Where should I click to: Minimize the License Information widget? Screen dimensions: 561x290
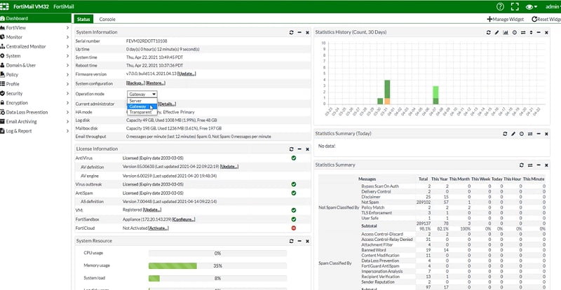299,149
